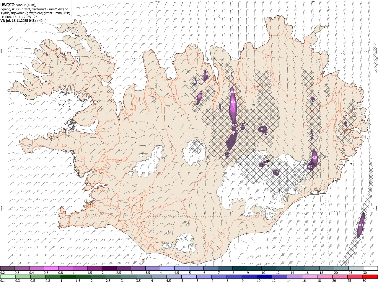Click the pale green 0.1 swatch in lower scale
378x283 pixels.
point(8,277)
